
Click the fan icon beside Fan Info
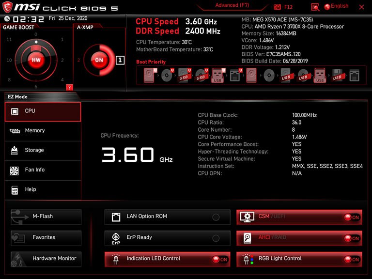click(x=15, y=170)
